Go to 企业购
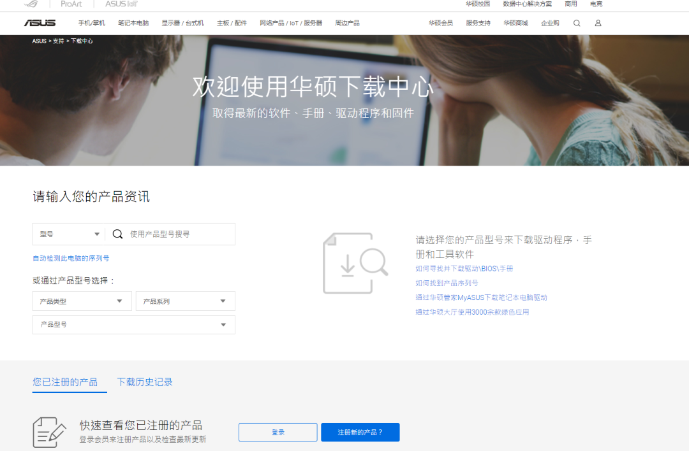Viewport: 689px width, 451px height. click(550, 24)
